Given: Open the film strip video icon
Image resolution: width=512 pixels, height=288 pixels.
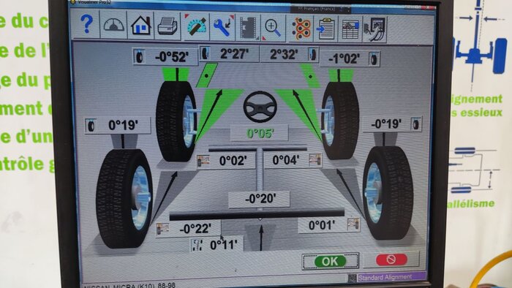Looking at the screenshot, I should (248, 27).
